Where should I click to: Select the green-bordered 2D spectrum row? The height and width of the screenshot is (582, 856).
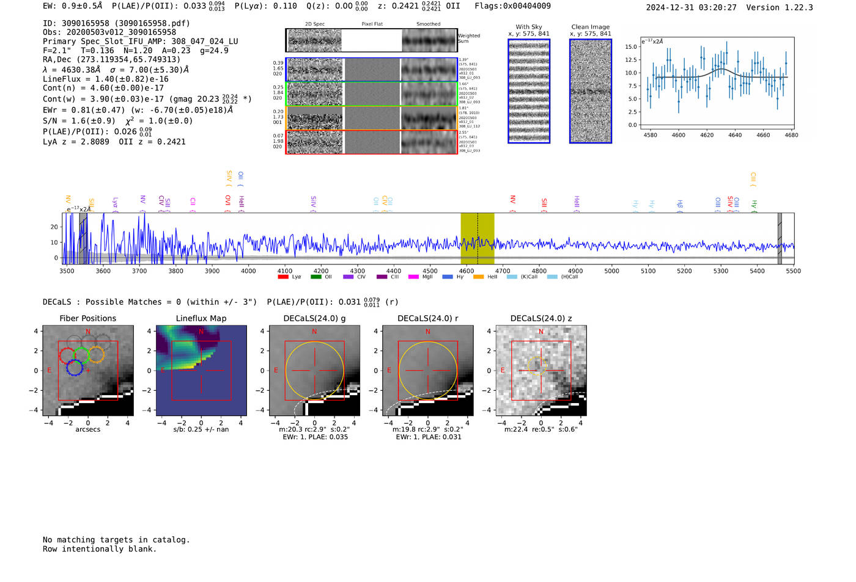tap(372, 93)
